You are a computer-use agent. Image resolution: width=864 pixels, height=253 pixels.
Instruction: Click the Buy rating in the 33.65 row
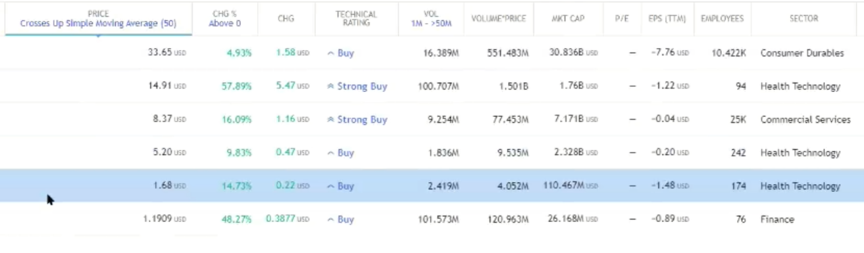click(341, 53)
